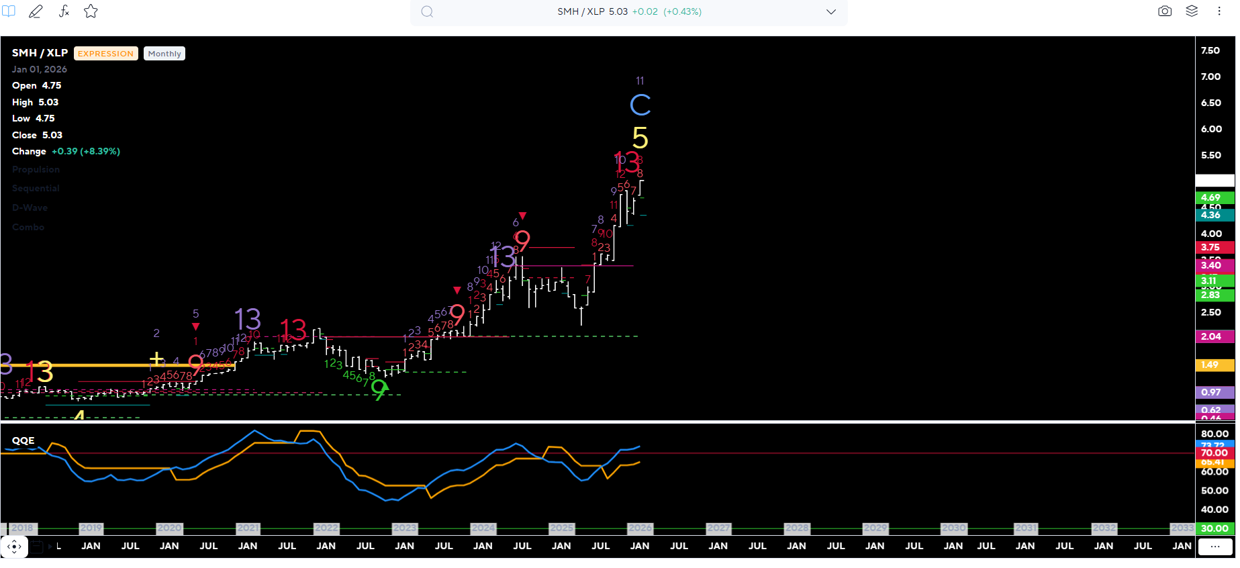Toggle the D-Wave indicator label
The height and width of the screenshot is (568, 1240).
(30, 208)
